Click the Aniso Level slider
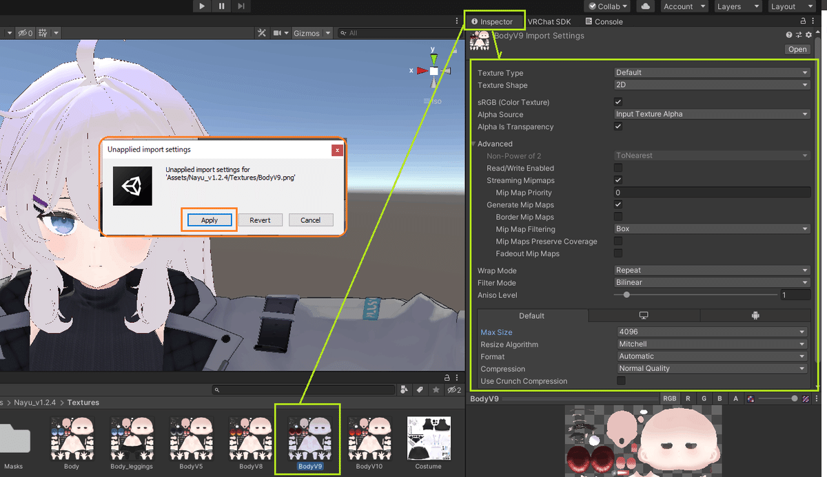The width and height of the screenshot is (827, 477). [x=695, y=295]
